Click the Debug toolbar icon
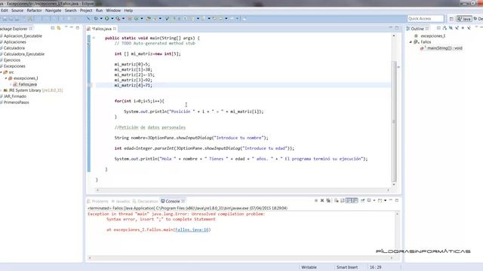 point(96,18)
